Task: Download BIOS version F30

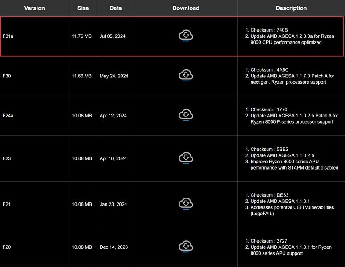Action: (x=186, y=76)
